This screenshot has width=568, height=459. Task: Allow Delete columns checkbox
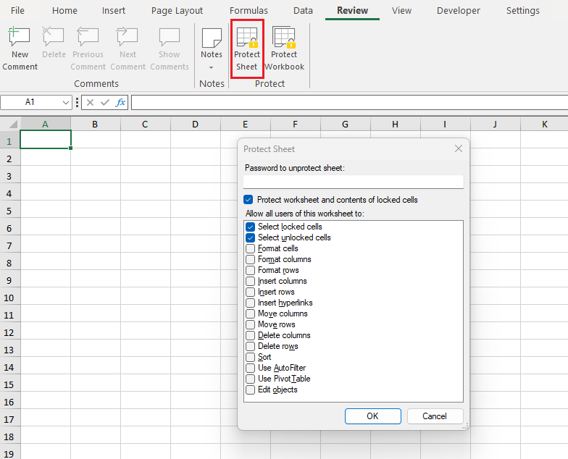point(251,336)
